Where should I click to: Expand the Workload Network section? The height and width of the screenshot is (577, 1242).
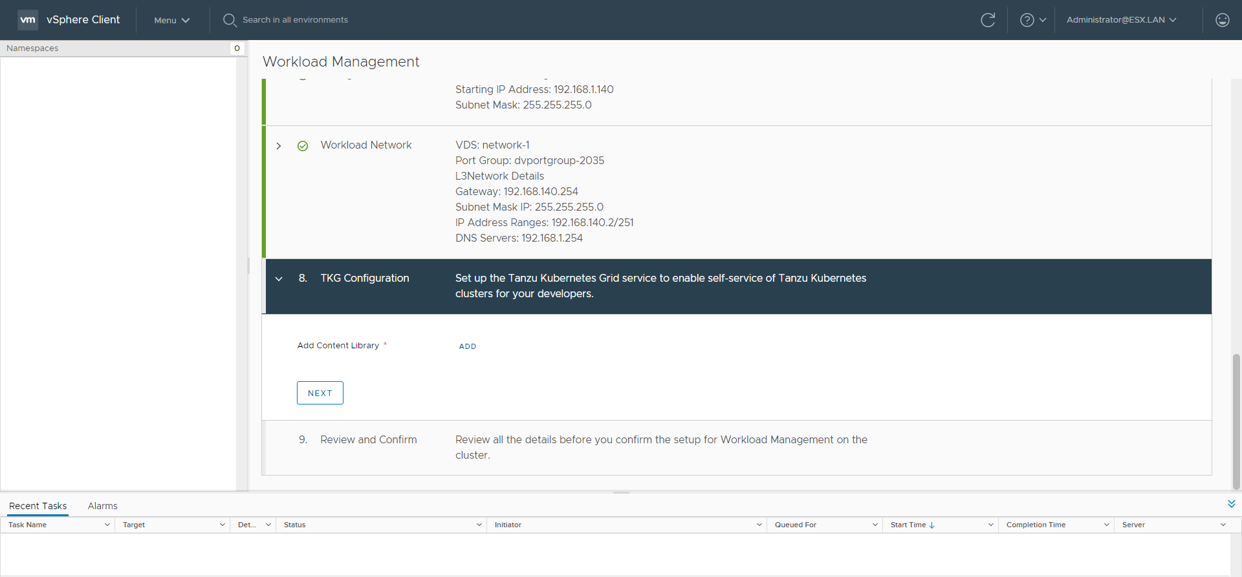point(279,146)
